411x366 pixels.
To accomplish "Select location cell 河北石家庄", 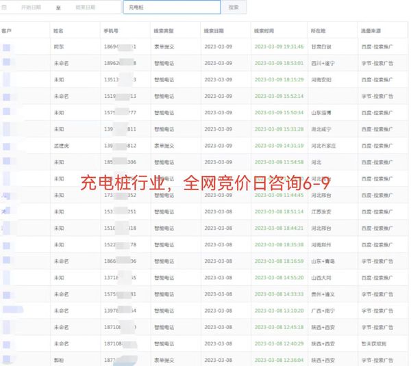I will click(x=324, y=146).
